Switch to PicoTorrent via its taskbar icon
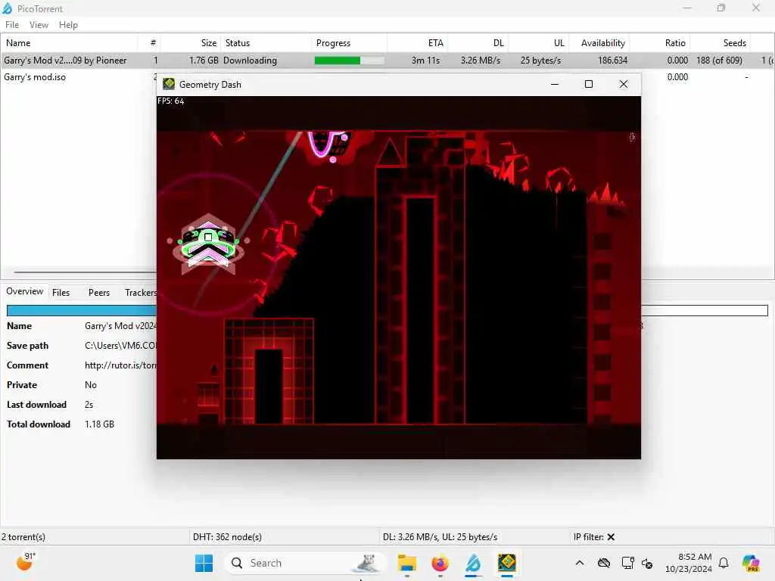775x581 pixels. tap(473, 563)
